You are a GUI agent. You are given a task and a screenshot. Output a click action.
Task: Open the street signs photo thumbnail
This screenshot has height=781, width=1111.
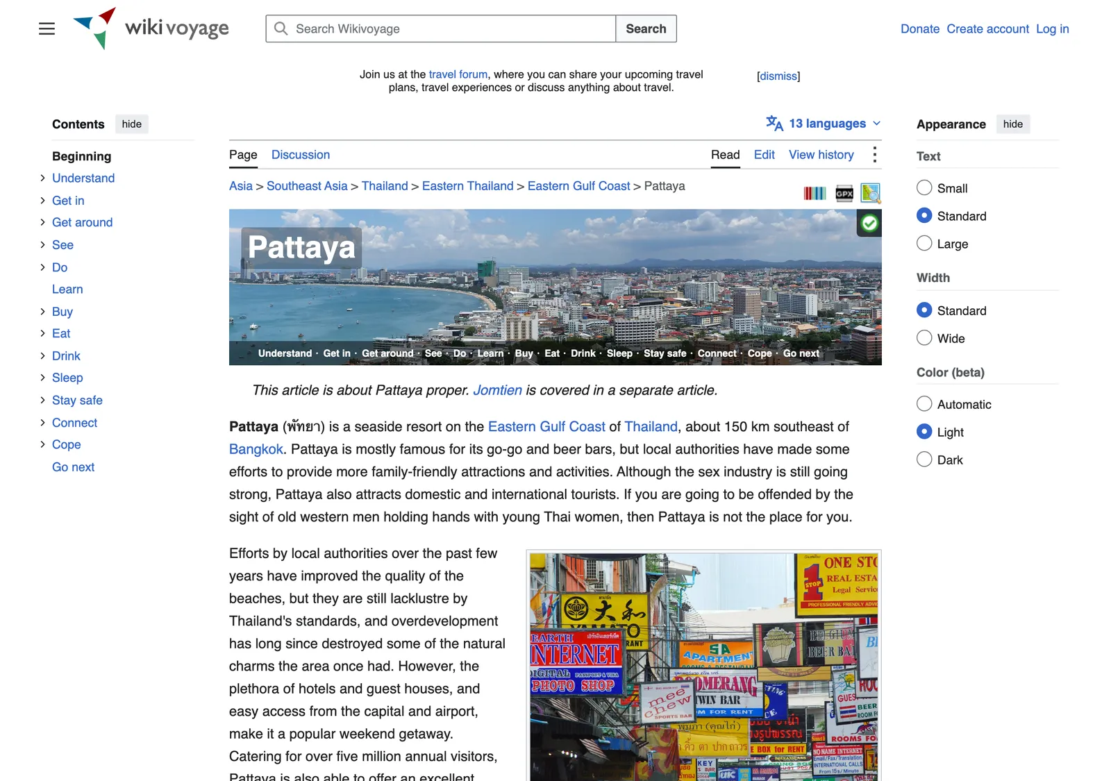click(704, 666)
